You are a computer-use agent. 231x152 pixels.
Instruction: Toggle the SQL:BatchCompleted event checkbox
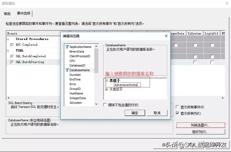tap(12, 56)
